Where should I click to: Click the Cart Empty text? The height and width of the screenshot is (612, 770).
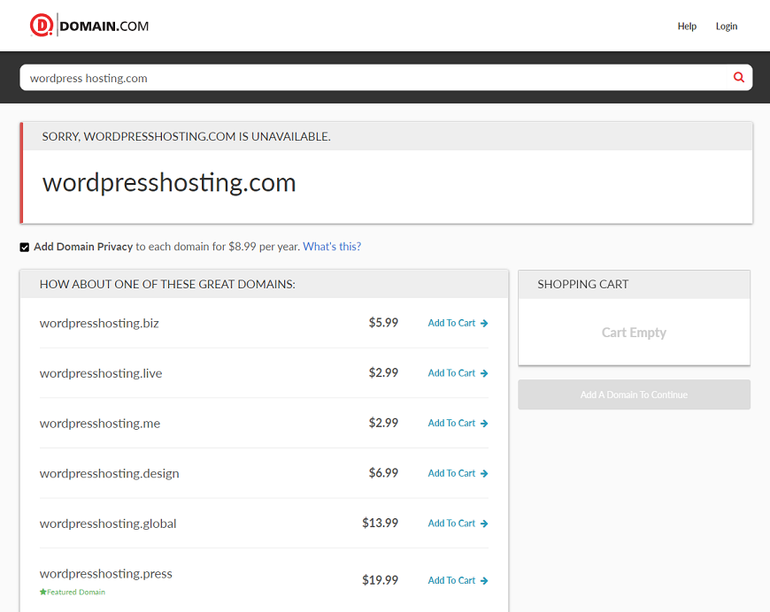point(634,333)
